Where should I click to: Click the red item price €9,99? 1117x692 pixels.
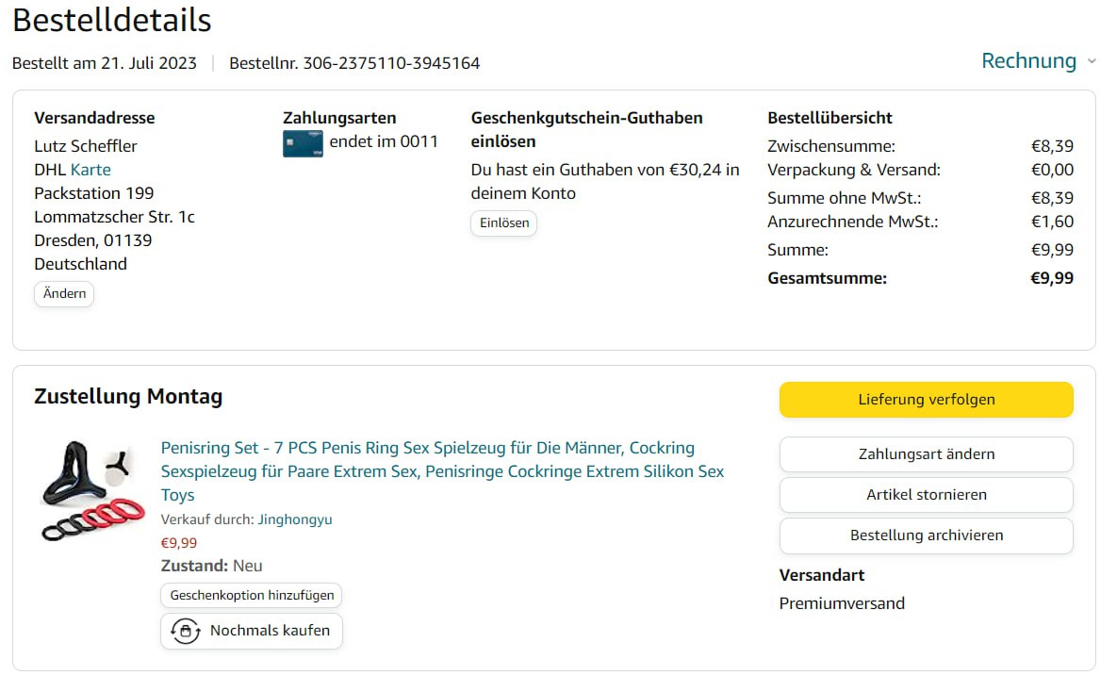click(179, 543)
